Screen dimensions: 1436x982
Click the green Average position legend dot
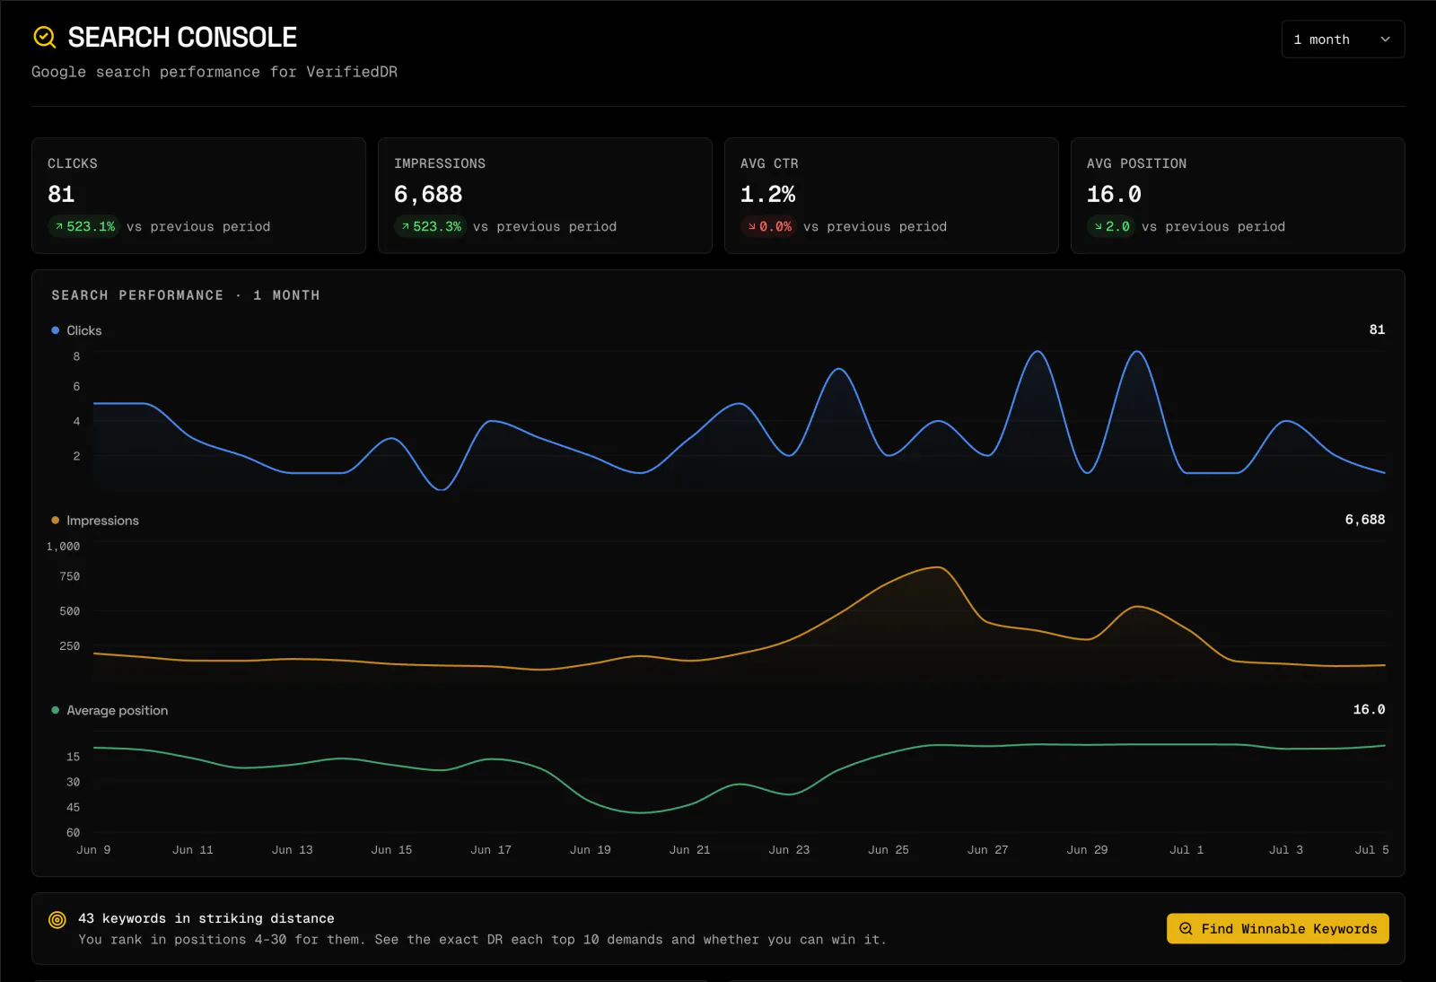[x=56, y=710]
